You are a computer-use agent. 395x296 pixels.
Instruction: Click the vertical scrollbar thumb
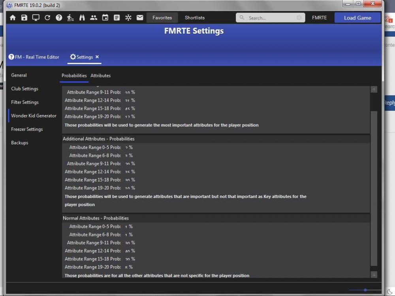click(x=374, y=189)
